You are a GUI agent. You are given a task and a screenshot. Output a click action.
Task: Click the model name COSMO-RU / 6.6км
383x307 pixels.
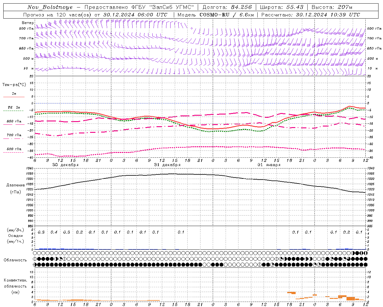tap(227, 15)
